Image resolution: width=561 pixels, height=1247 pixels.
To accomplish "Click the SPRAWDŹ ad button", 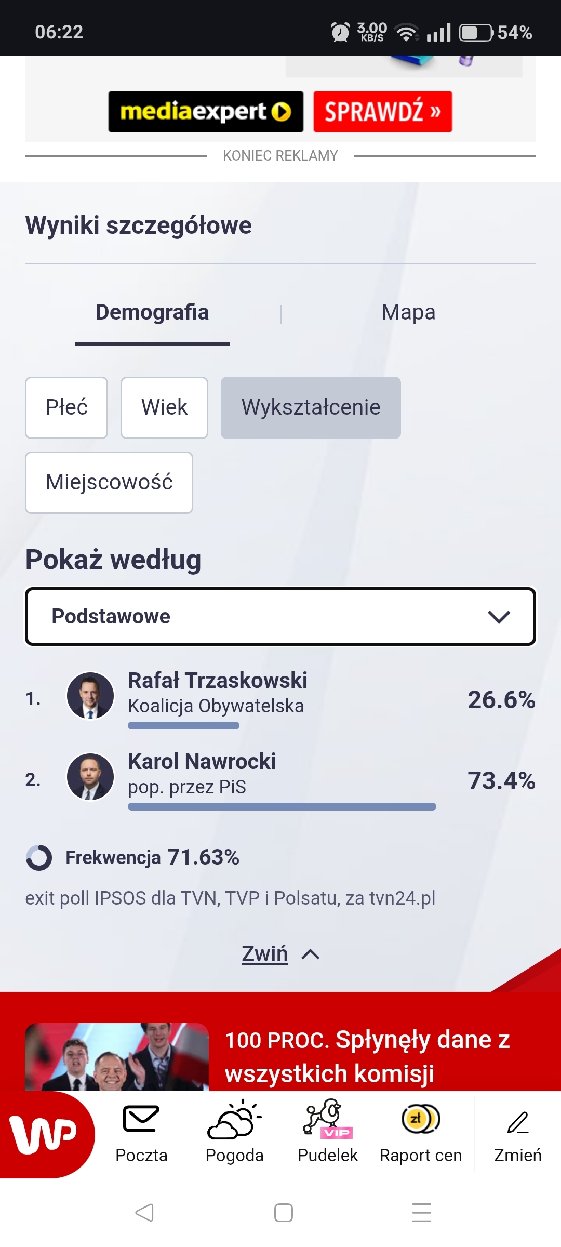I will tap(382, 112).
